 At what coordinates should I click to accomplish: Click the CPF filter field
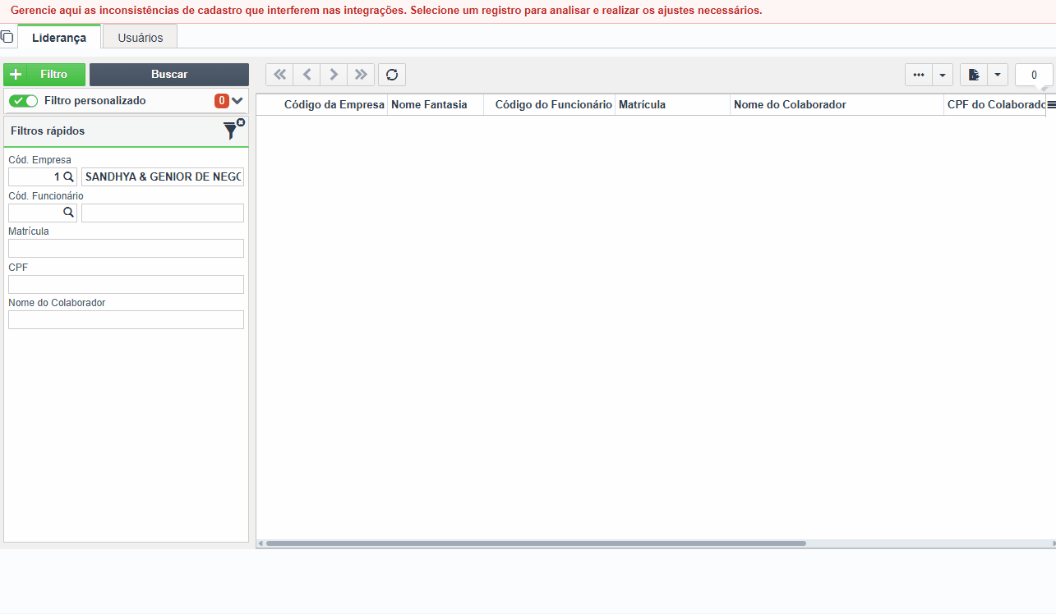(126, 284)
